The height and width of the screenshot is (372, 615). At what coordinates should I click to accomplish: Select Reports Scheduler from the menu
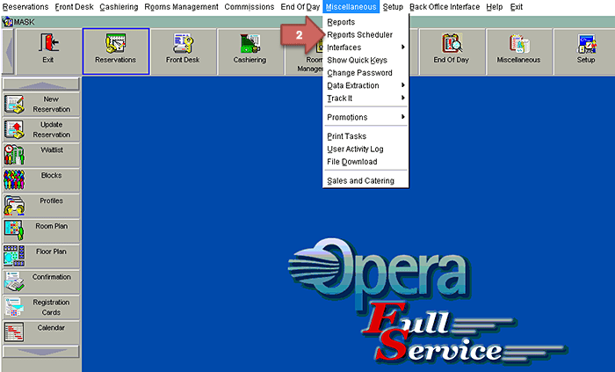[359, 34]
